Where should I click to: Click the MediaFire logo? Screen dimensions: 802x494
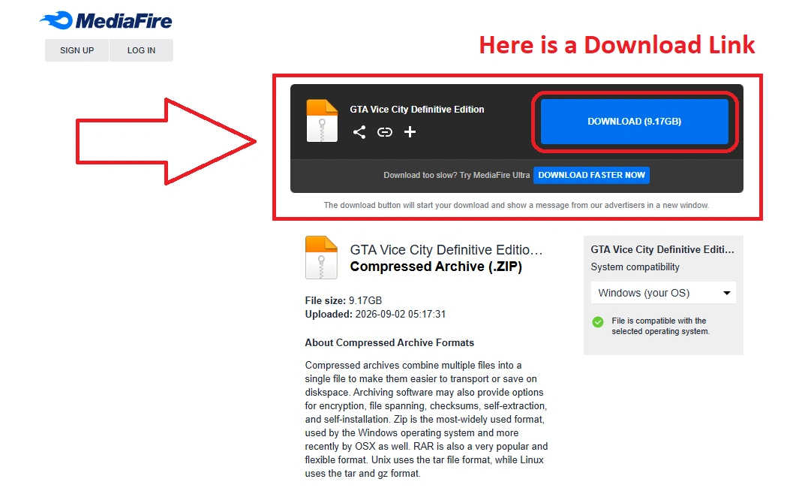click(x=106, y=20)
